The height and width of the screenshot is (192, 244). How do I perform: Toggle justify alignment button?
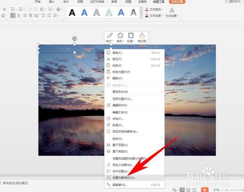[x=31, y=16]
